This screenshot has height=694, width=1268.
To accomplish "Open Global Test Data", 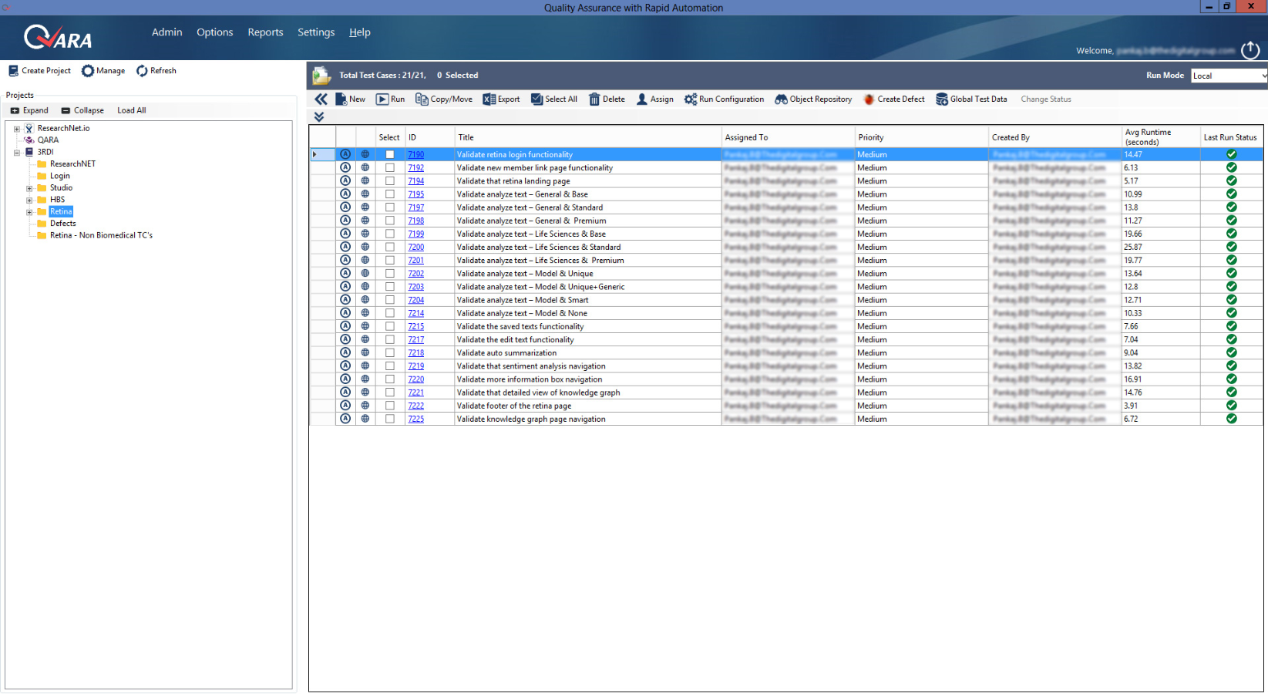I will click(x=941, y=99).
